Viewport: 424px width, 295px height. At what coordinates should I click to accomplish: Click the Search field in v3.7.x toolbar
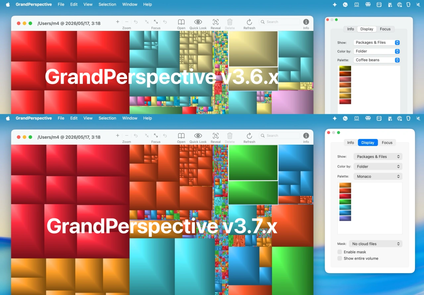point(279,135)
